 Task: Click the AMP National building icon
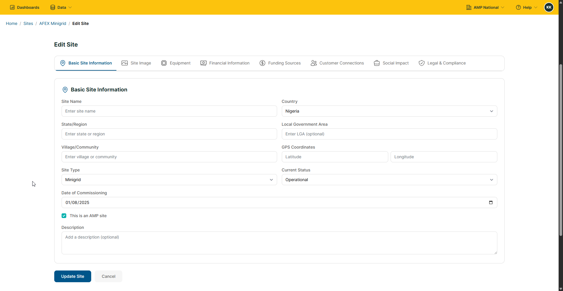pyautogui.click(x=469, y=7)
